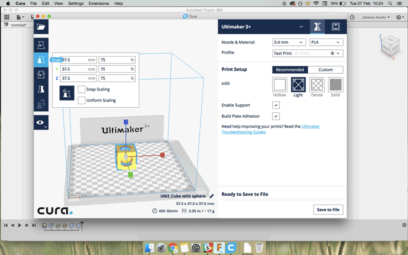Viewport: 408px width, 255px height.
Task: Click play in the Fusion timeline
Action: point(19,226)
